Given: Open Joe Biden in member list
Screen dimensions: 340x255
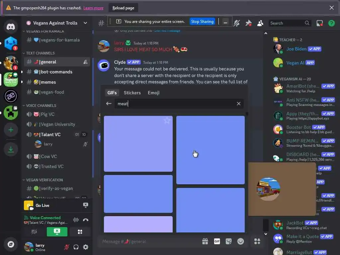Looking at the screenshot, I should [x=303, y=49].
